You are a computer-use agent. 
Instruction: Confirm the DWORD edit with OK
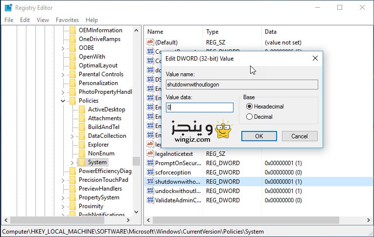259,136
